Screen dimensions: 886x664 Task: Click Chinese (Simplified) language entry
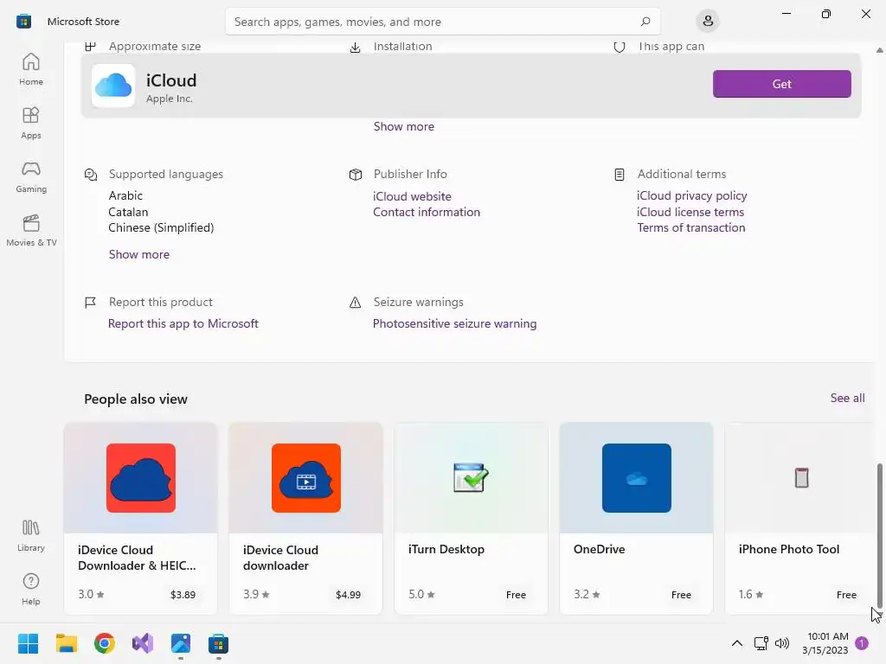click(161, 228)
